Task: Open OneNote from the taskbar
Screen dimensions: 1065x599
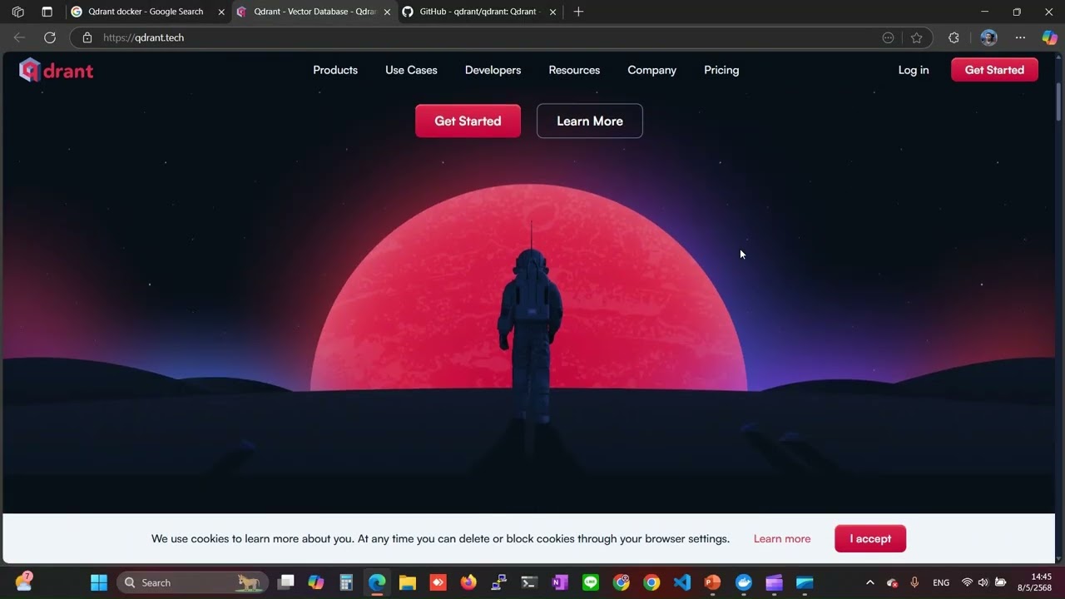Action: [x=560, y=582]
